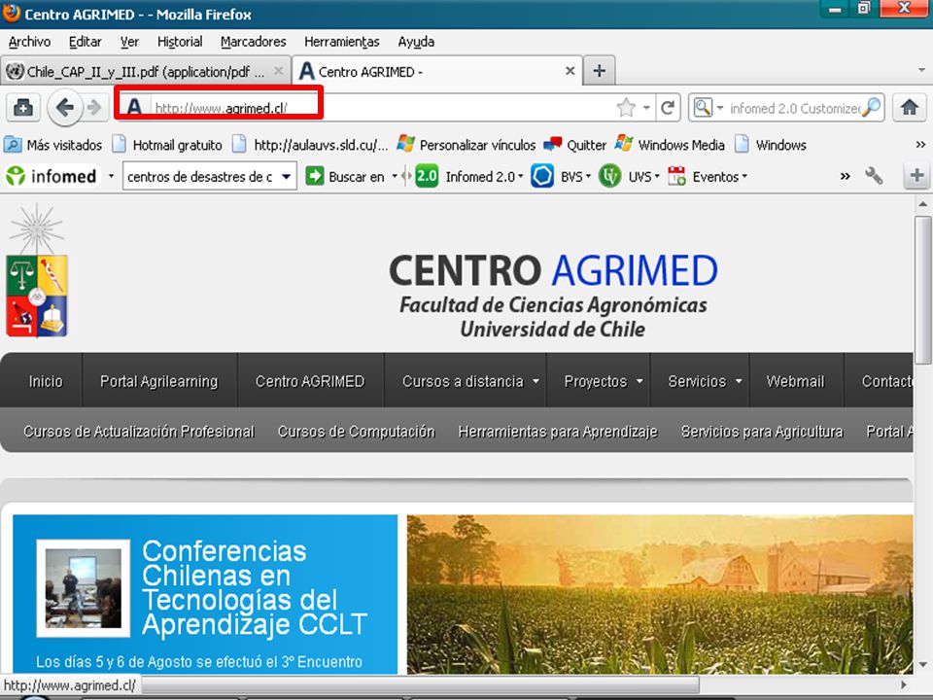
Task: Go to the home page with the house icon
Action: coord(910,108)
